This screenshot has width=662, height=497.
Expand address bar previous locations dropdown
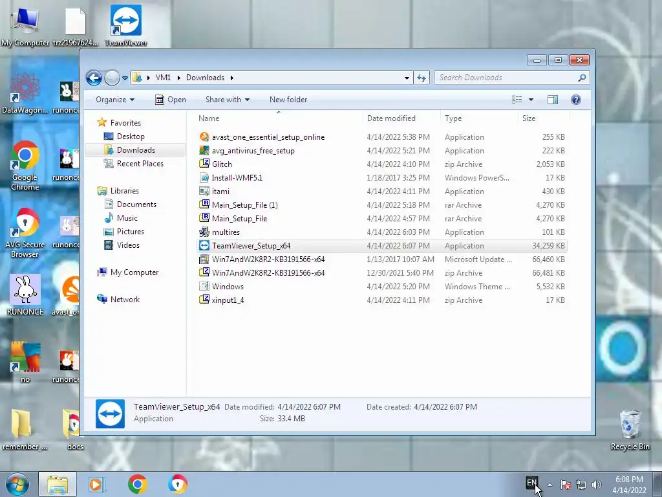[x=407, y=78]
